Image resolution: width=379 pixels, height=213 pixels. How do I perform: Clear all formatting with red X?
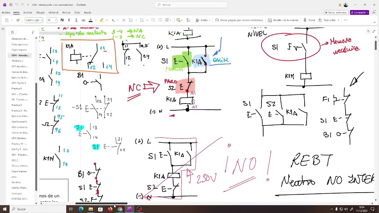tap(124, 20)
